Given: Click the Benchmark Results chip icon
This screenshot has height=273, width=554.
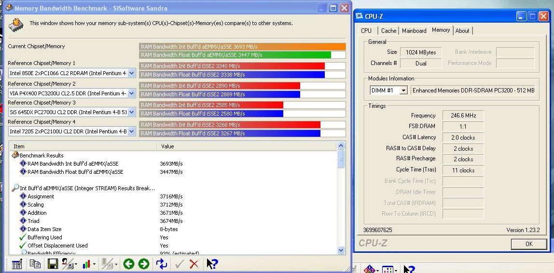Looking at the screenshot, I should [x=15, y=155].
